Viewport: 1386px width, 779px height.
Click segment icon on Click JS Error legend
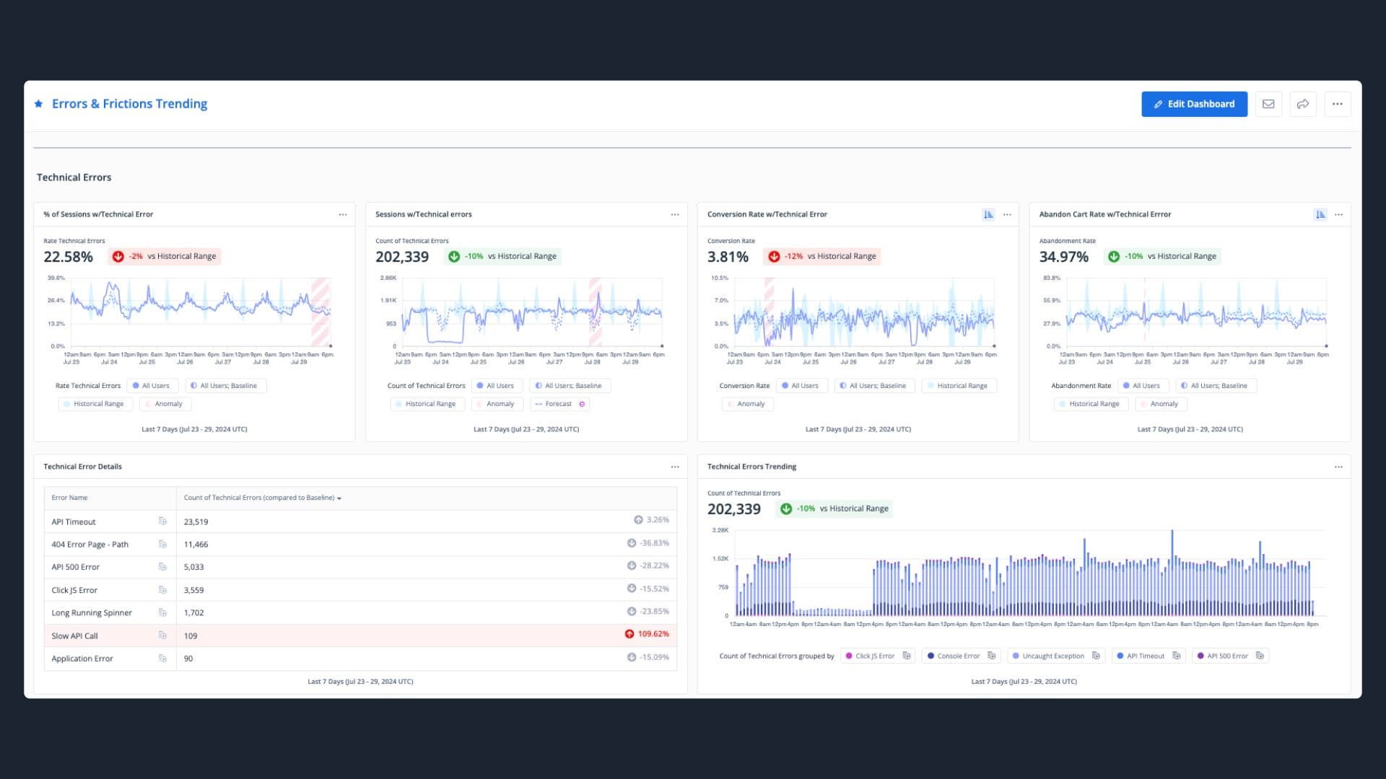click(x=907, y=656)
